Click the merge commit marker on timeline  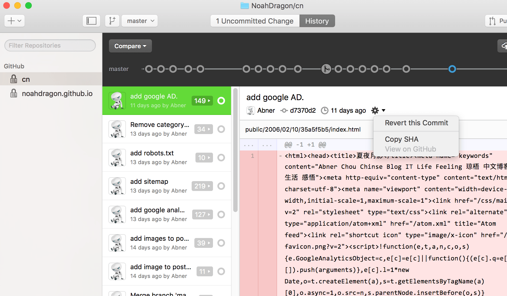click(x=326, y=69)
